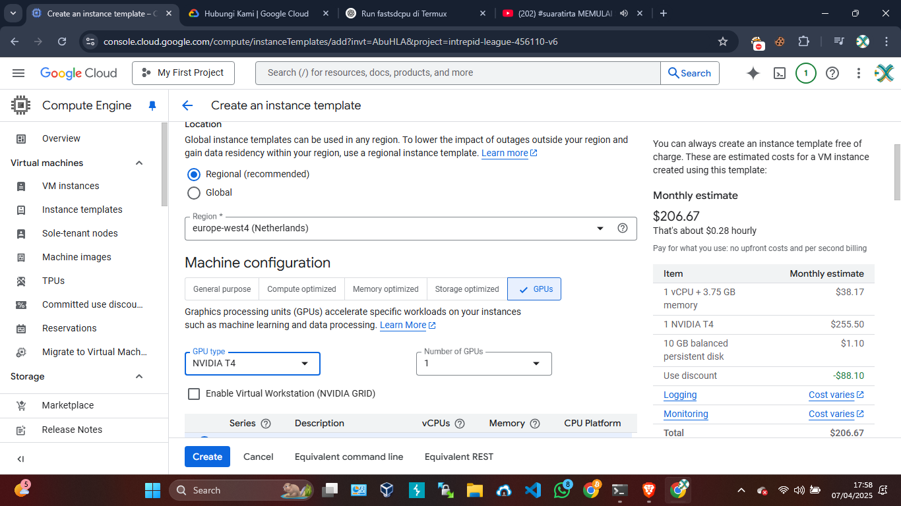Click the blue Create button
The image size is (901, 506).
[x=207, y=457]
